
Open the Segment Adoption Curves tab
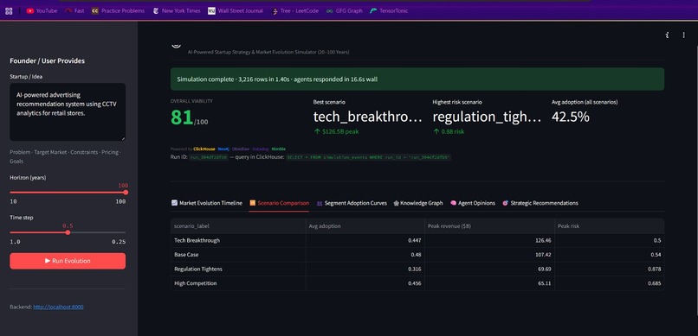(x=352, y=203)
